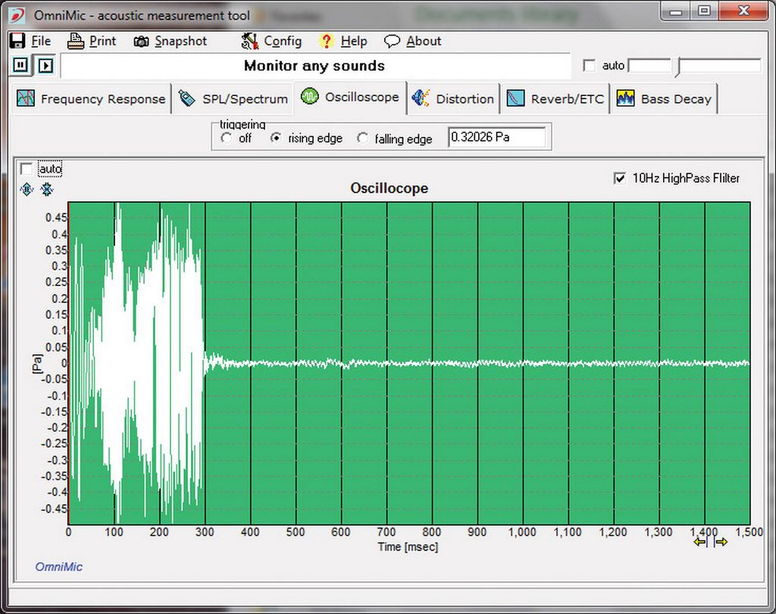The width and height of the screenshot is (776, 614).
Task: Open the Config menu
Action: coord(283,42)
